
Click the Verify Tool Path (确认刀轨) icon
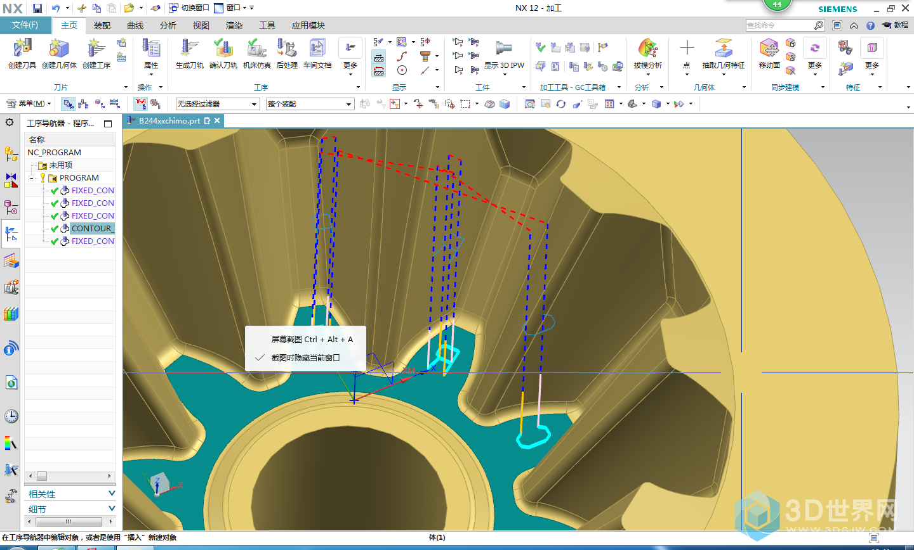point(223,49)
